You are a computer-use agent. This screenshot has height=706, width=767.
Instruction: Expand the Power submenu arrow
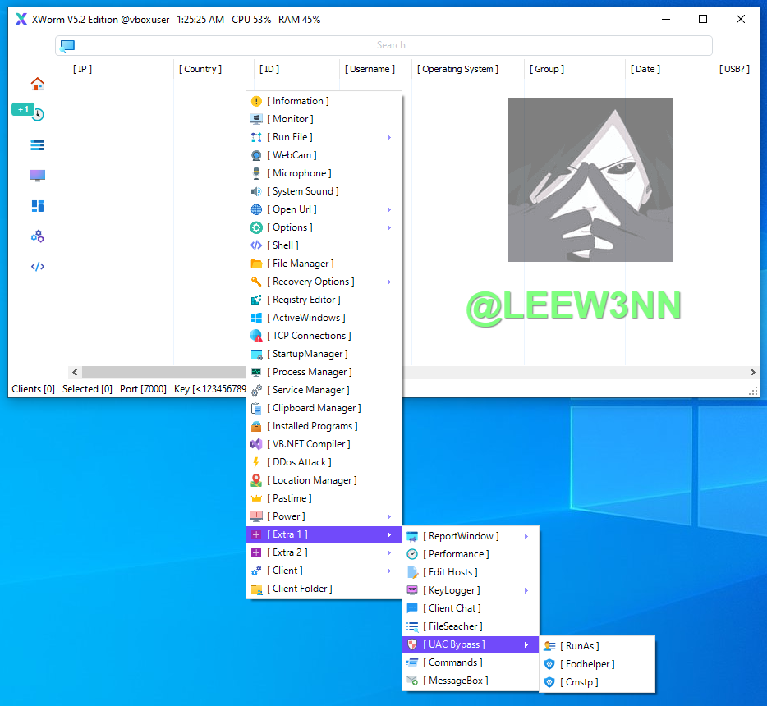click(388, 516)
